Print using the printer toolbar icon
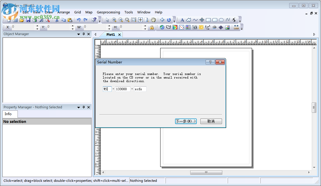 tap(34, 20)
